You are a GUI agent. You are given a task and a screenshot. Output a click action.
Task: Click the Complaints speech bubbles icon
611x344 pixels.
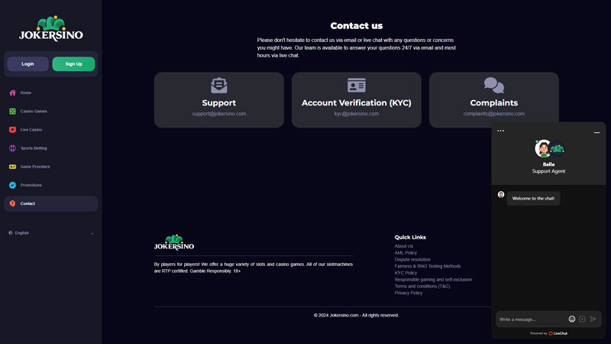[494, 85]
